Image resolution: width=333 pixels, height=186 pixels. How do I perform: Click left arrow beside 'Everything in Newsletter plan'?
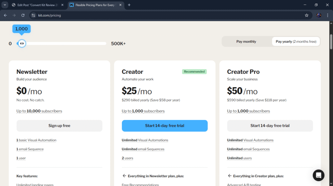click(124, 176)
